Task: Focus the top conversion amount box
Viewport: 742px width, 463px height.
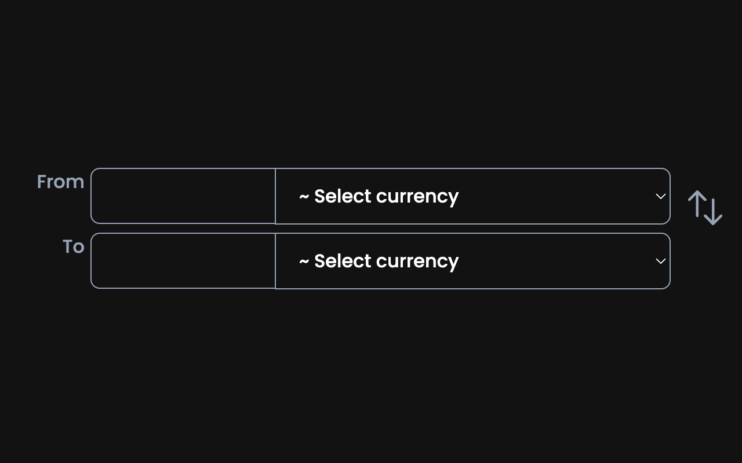Action: 183,196
